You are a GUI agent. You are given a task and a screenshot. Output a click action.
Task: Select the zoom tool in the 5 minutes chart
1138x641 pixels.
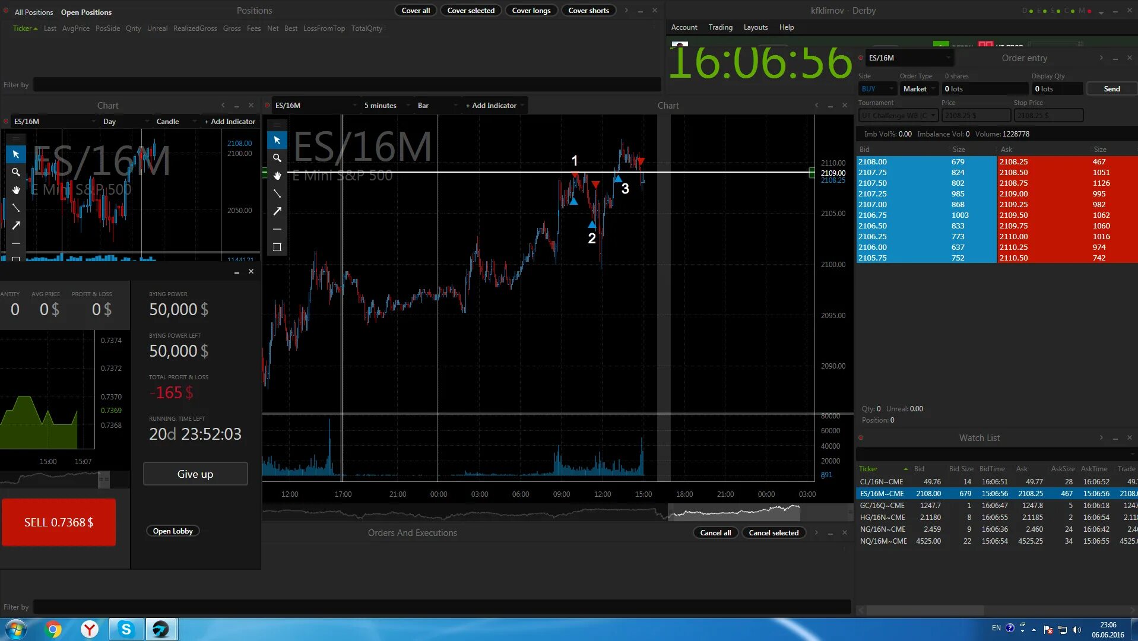(x=277, y=158)
